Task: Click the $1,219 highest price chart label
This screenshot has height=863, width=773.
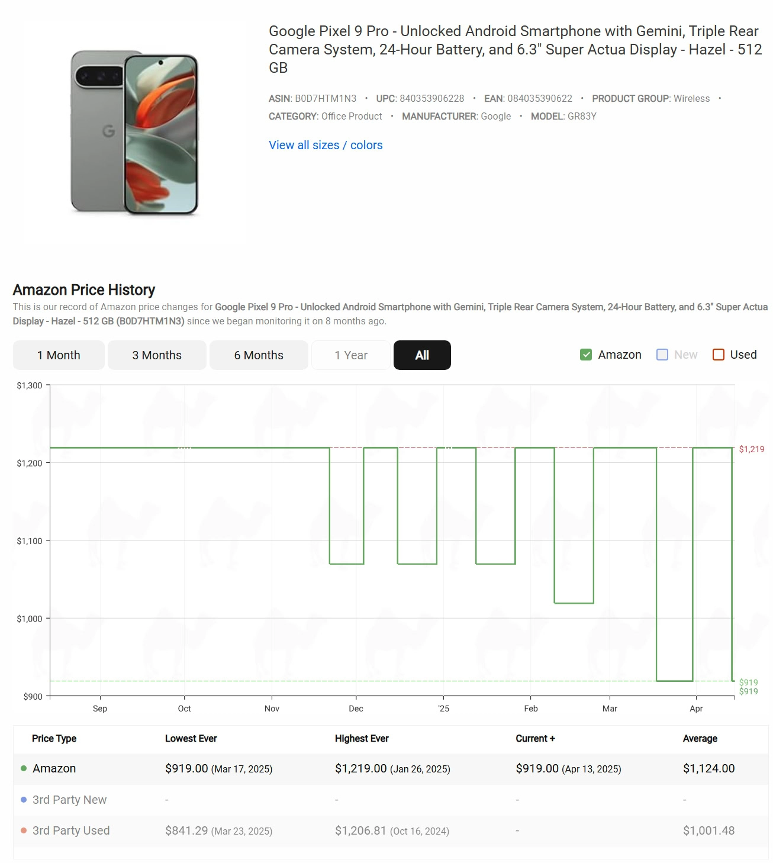Action: pos(751,449)
